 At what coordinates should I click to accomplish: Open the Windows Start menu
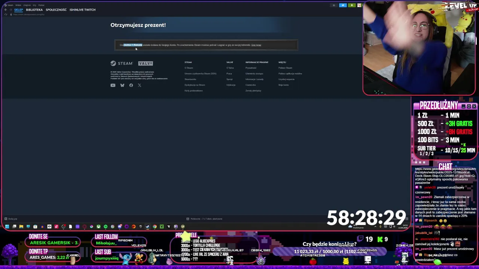tap(7, 226)
